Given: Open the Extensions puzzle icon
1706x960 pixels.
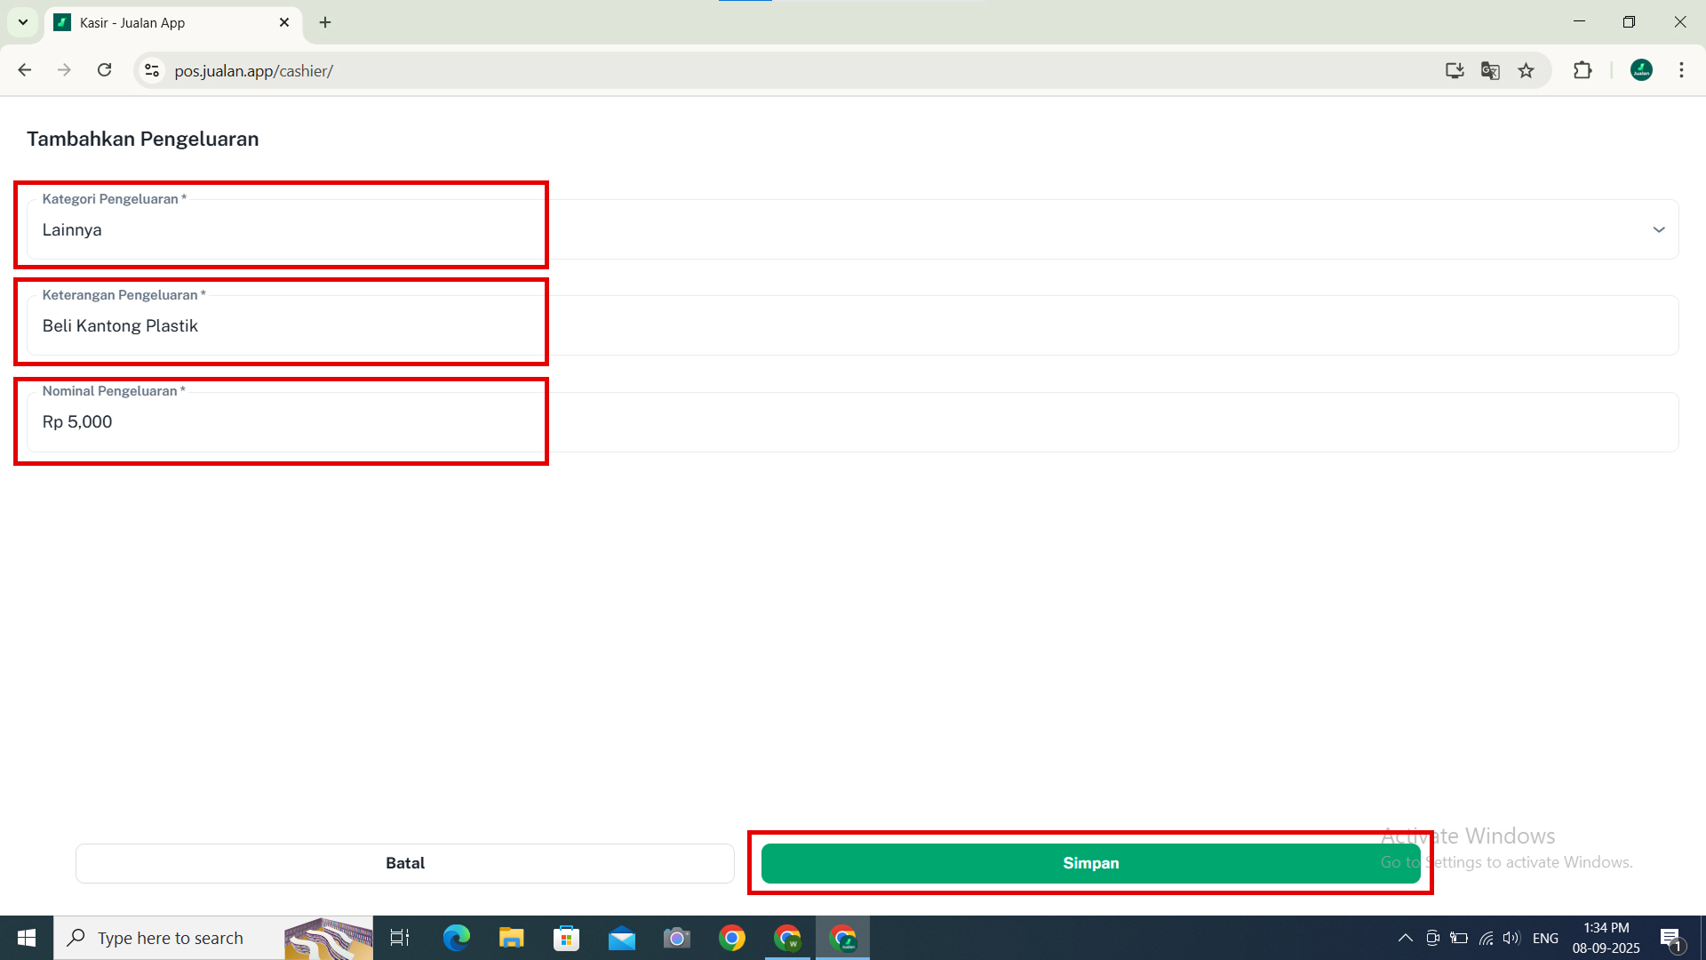Looking at the screenshot, I should (x=1582, y=70).
